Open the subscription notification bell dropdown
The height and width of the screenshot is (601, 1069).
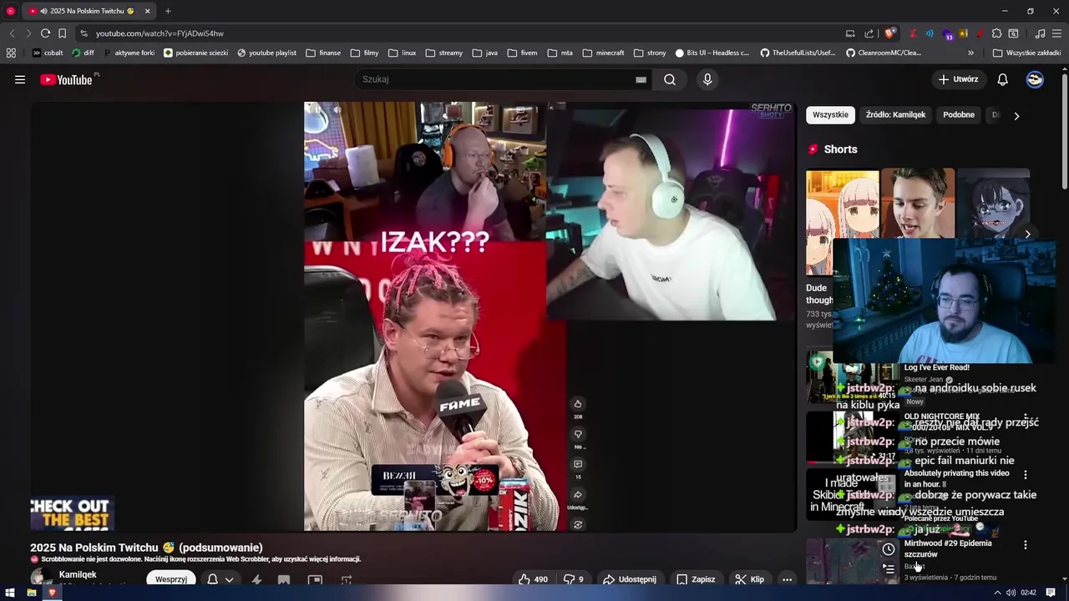(x=220, y=579)
